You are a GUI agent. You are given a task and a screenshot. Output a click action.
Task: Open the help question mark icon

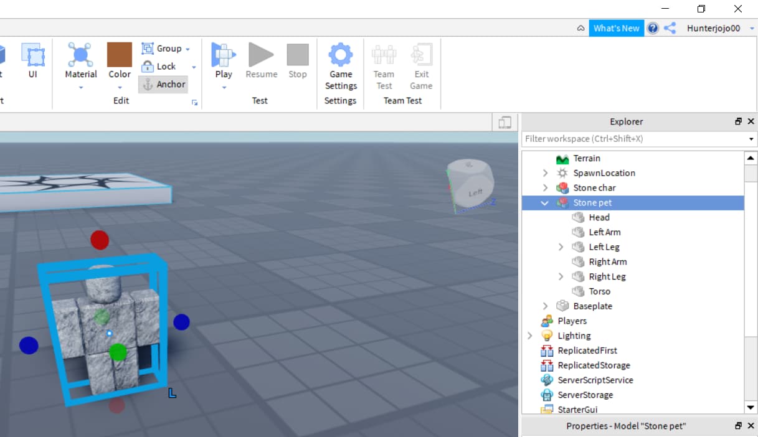[653, 28]
